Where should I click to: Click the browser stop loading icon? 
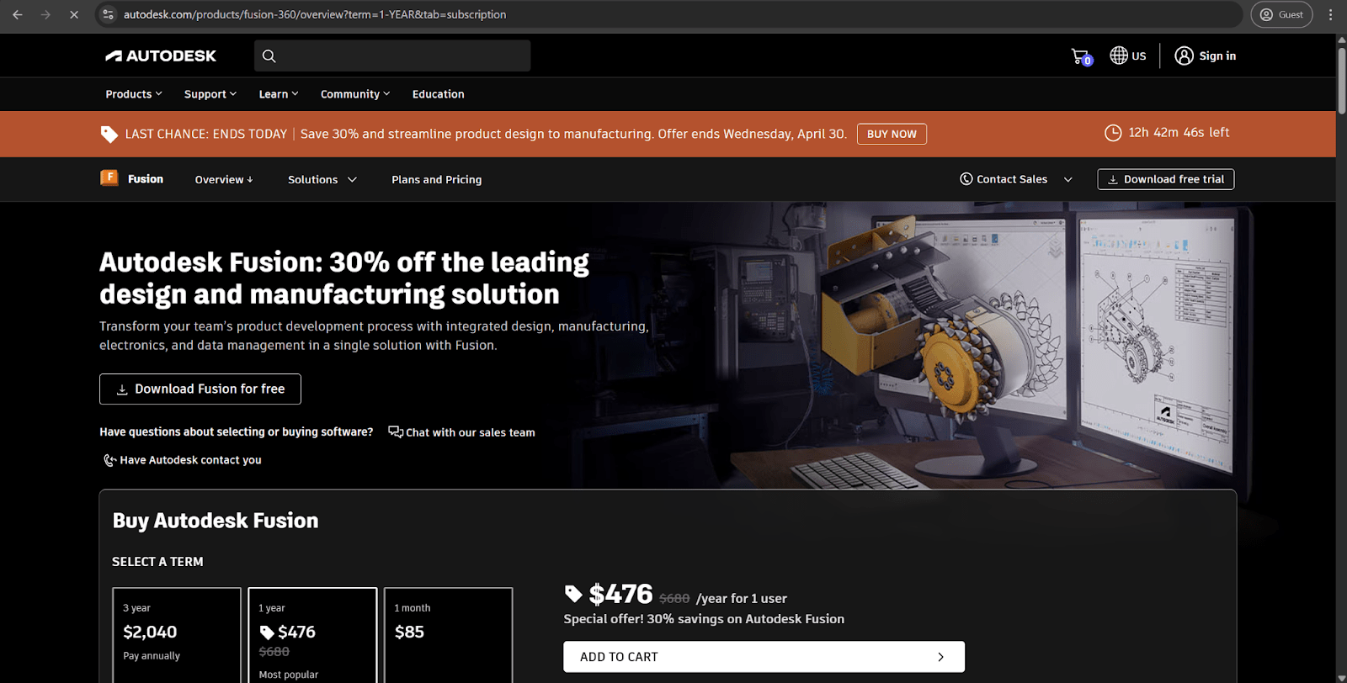click(x=74, y=14)
